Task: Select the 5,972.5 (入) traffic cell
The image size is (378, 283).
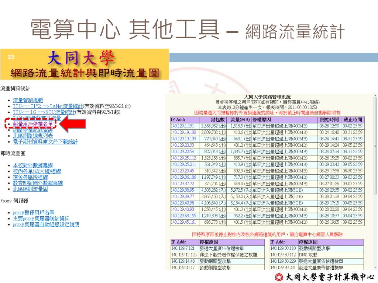Action: click(239, 190)
